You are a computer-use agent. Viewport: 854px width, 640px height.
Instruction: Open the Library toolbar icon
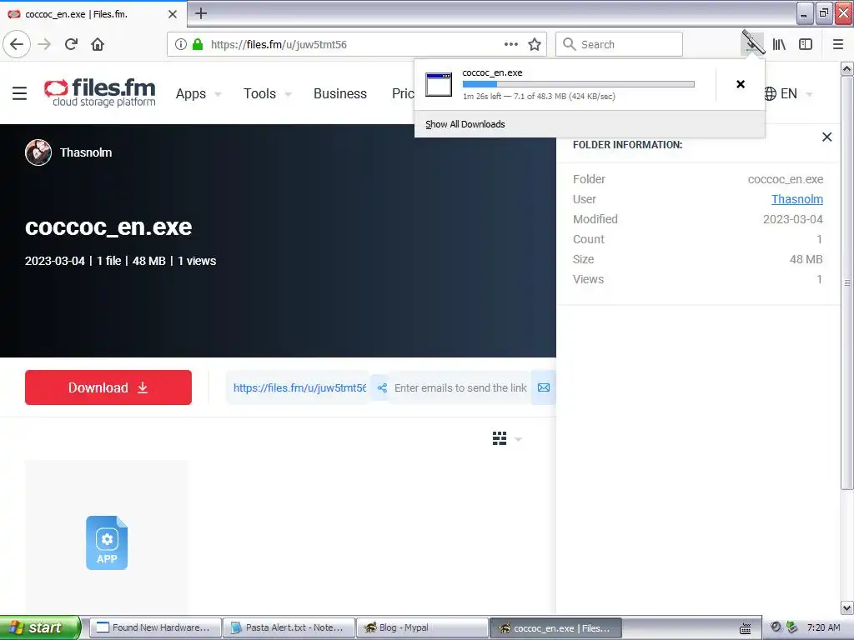point(779,44)
